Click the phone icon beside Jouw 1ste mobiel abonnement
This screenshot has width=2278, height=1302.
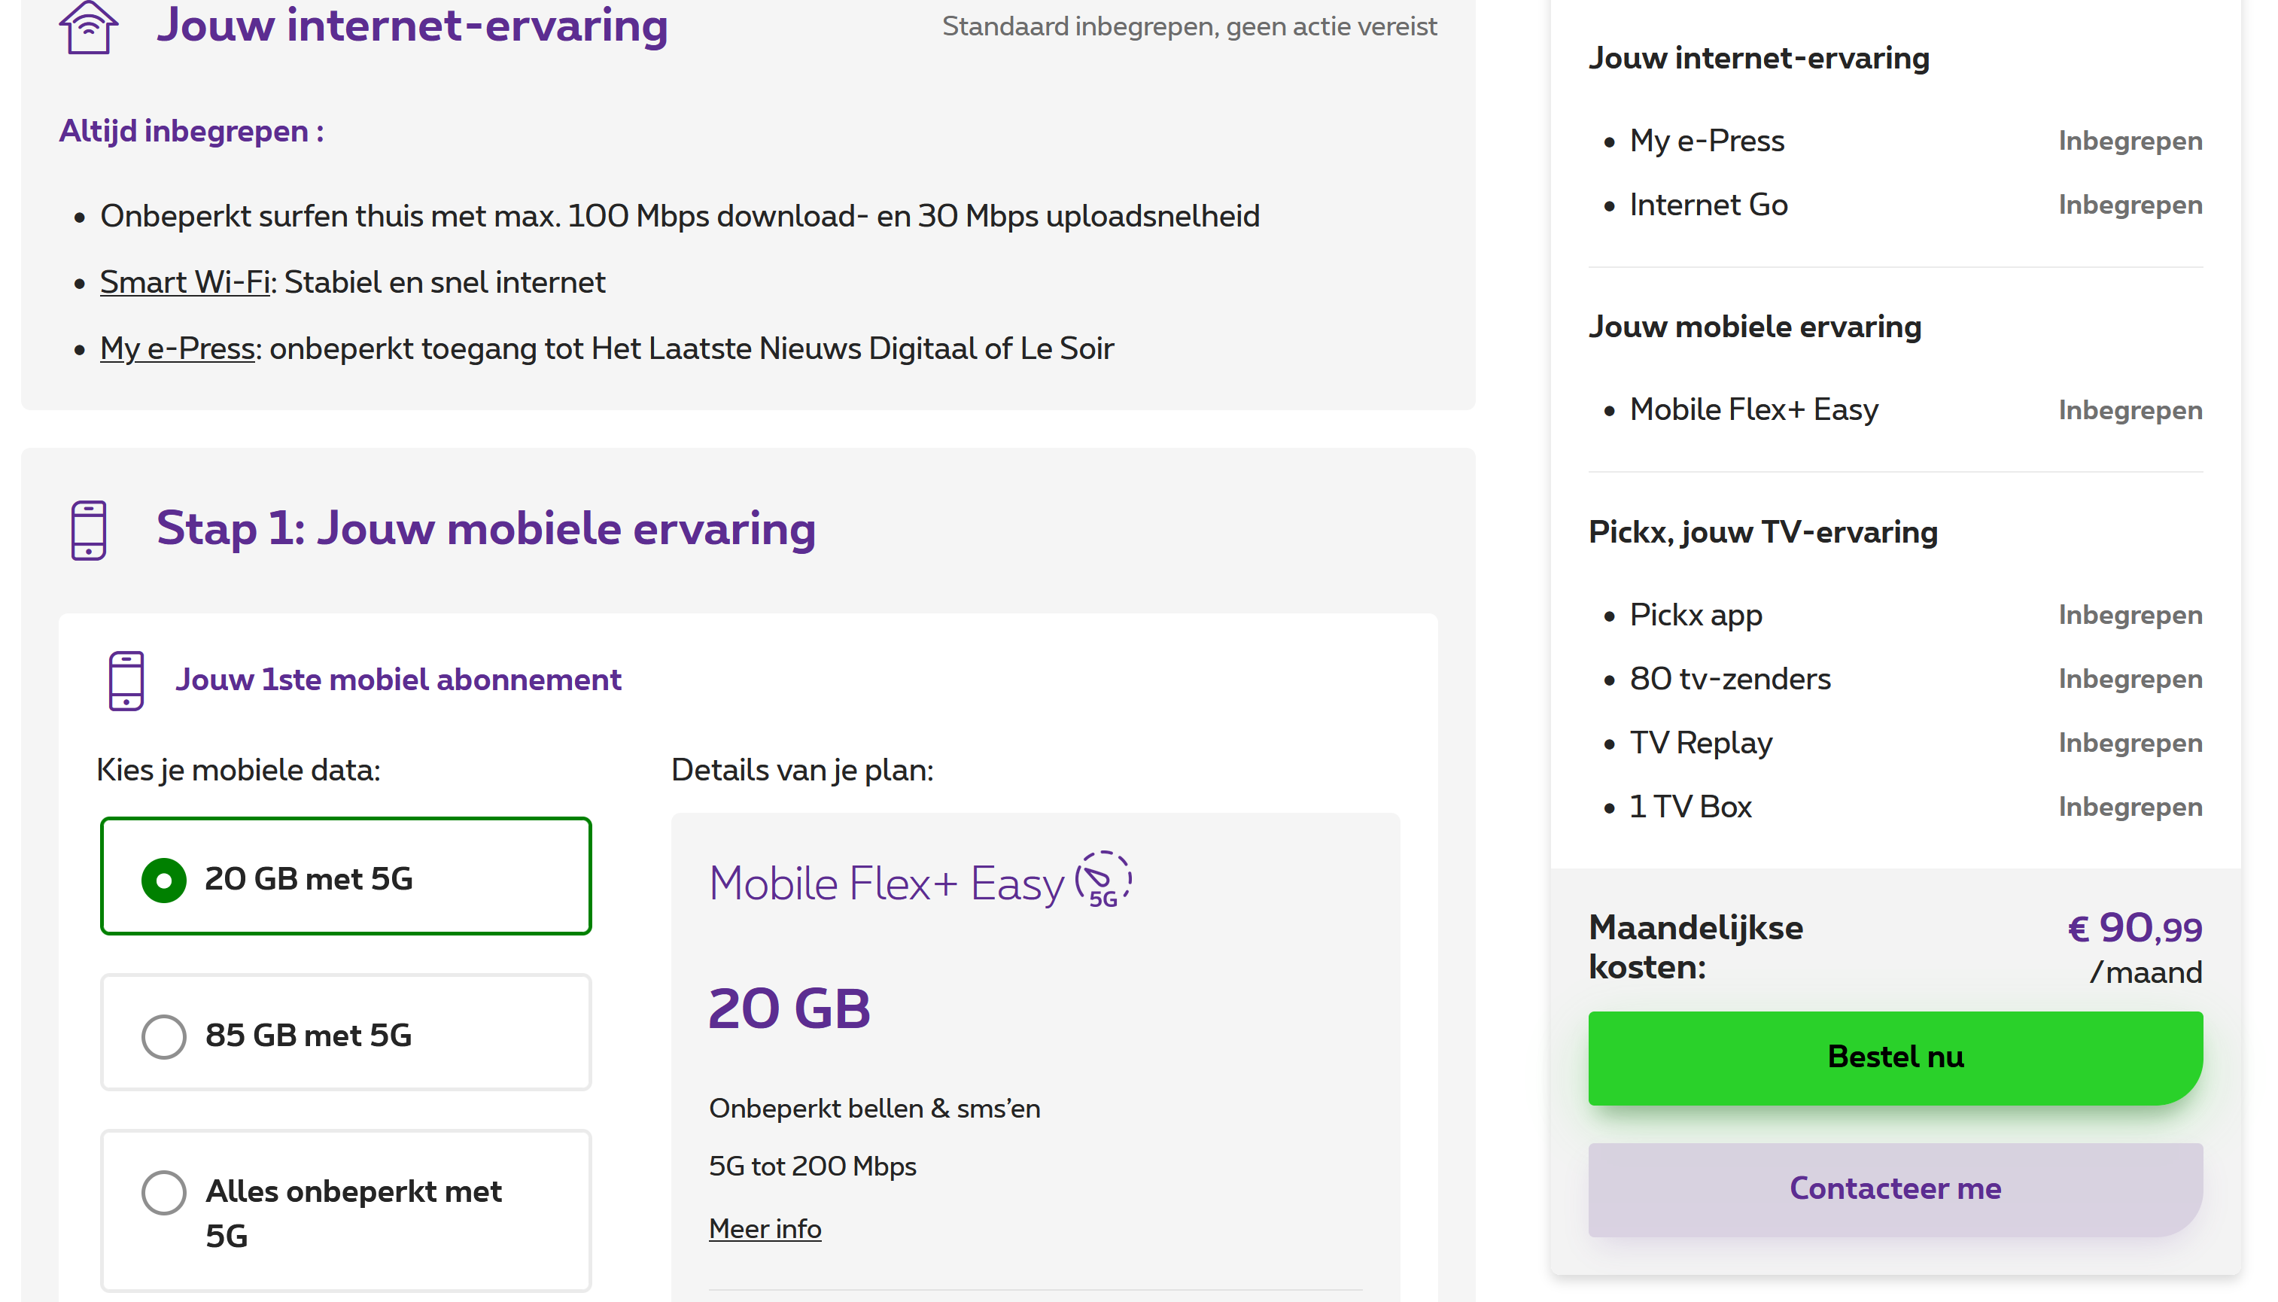[126, 680]
